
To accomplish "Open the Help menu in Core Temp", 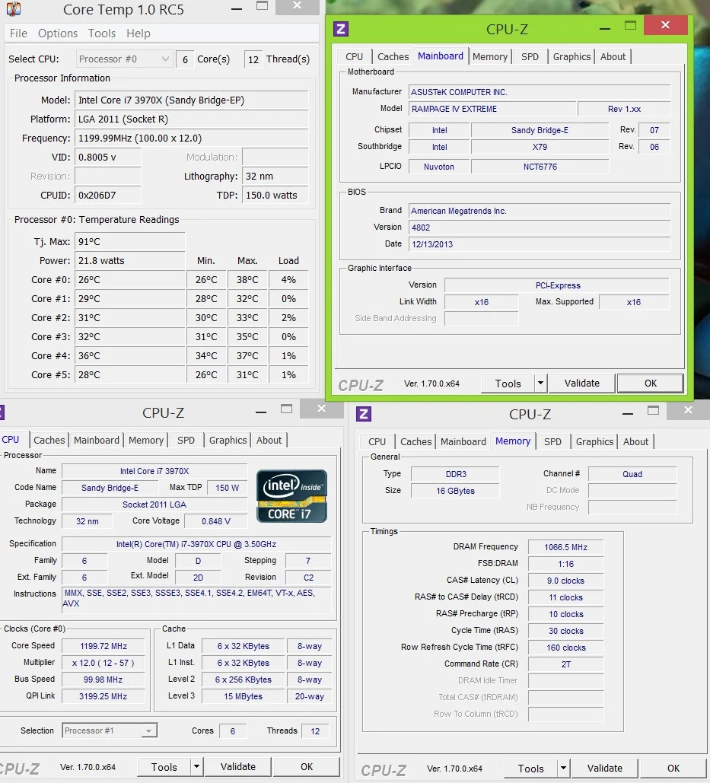I will pyautogui.click(x=138, y=33).
